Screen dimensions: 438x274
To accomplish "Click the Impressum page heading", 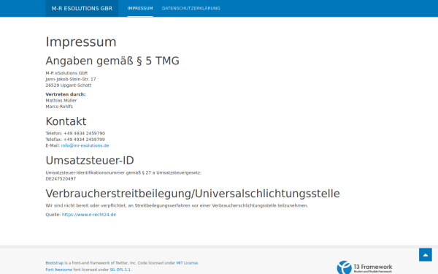I will 81,42.
